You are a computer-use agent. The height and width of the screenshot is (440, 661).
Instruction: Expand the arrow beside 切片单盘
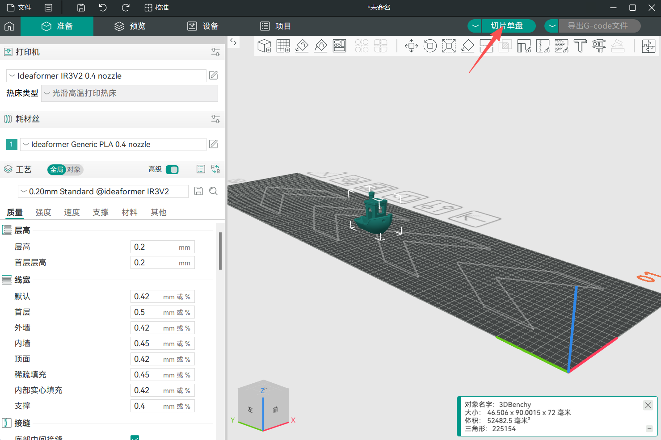[x=475, y=26]
